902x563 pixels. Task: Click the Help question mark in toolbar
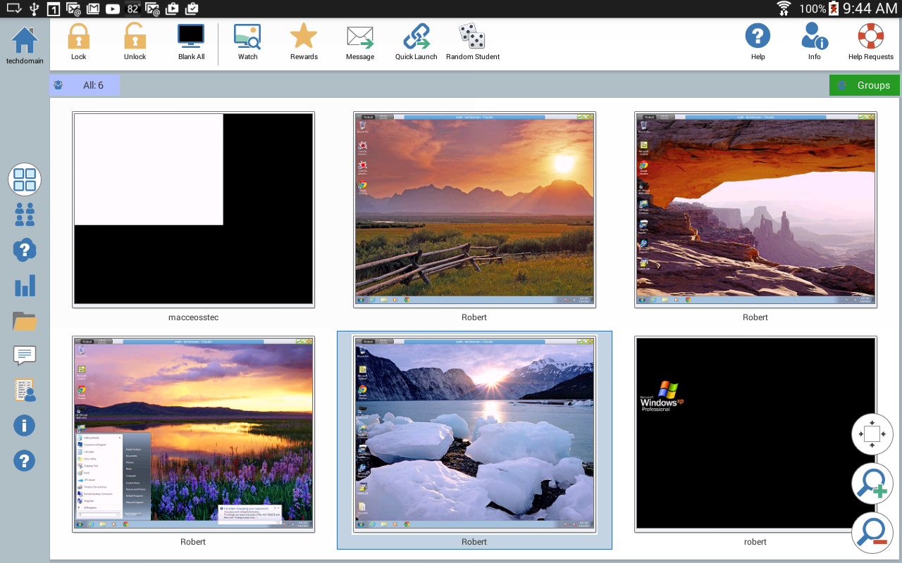[x=758, y=38]
